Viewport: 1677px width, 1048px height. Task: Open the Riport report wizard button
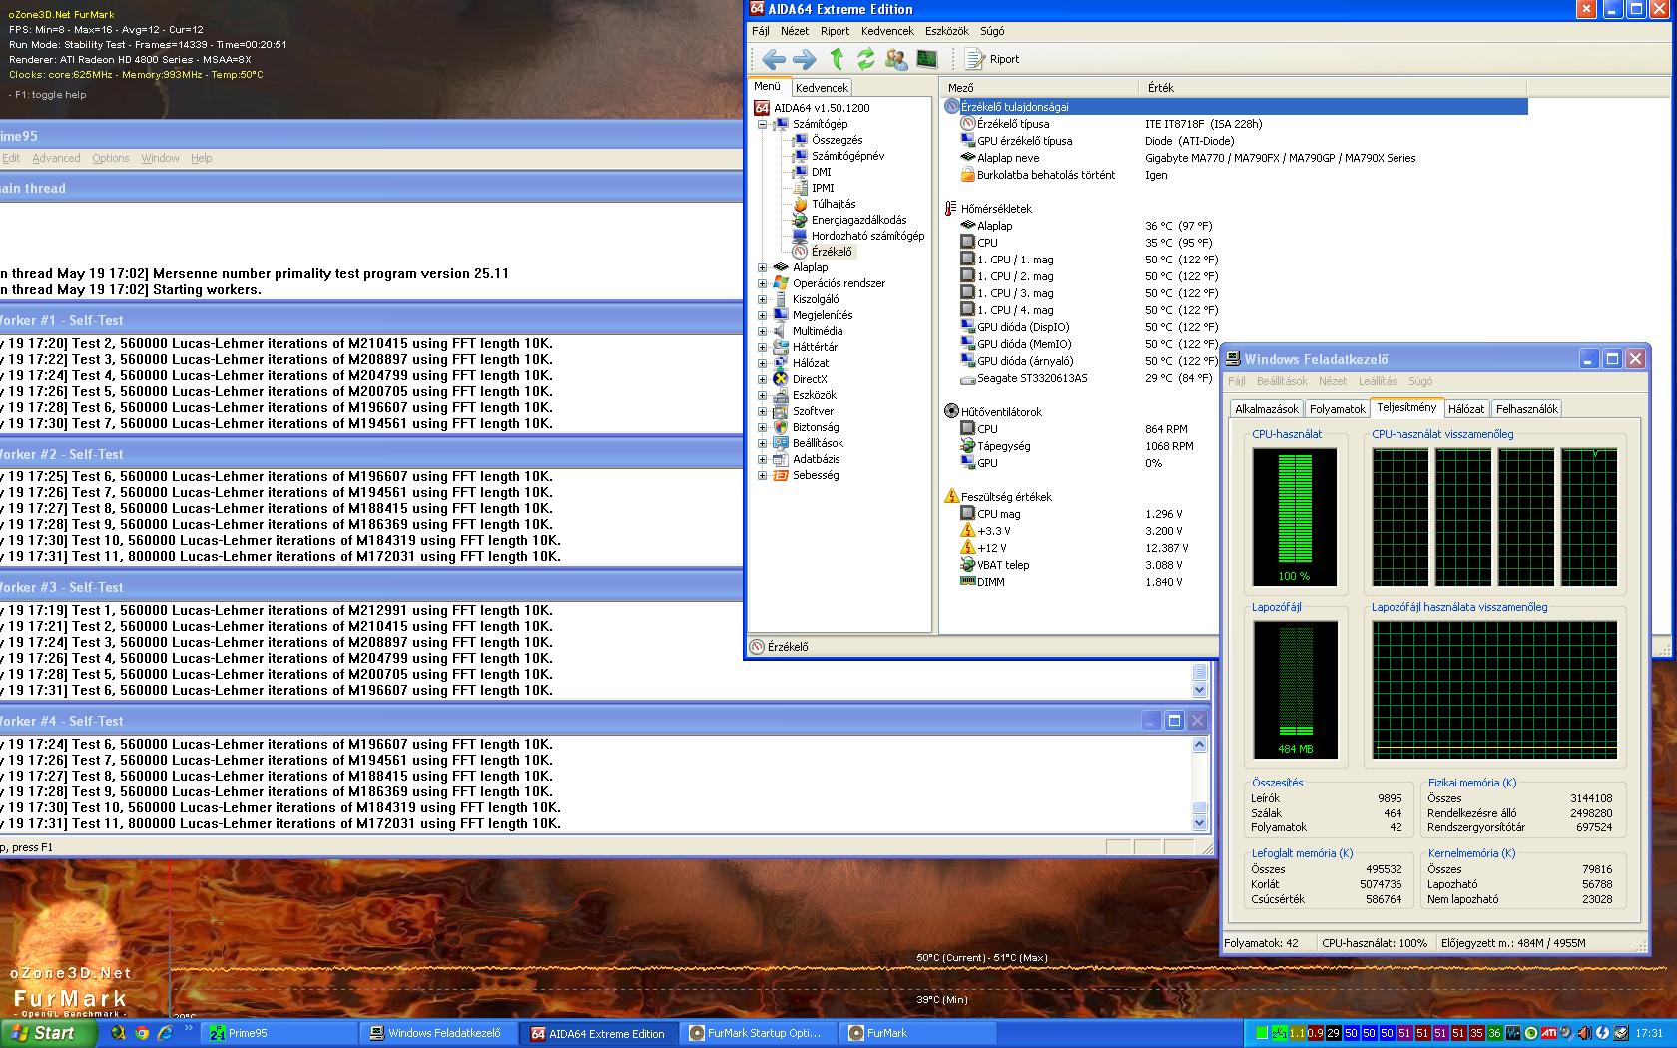click(992, 59)
